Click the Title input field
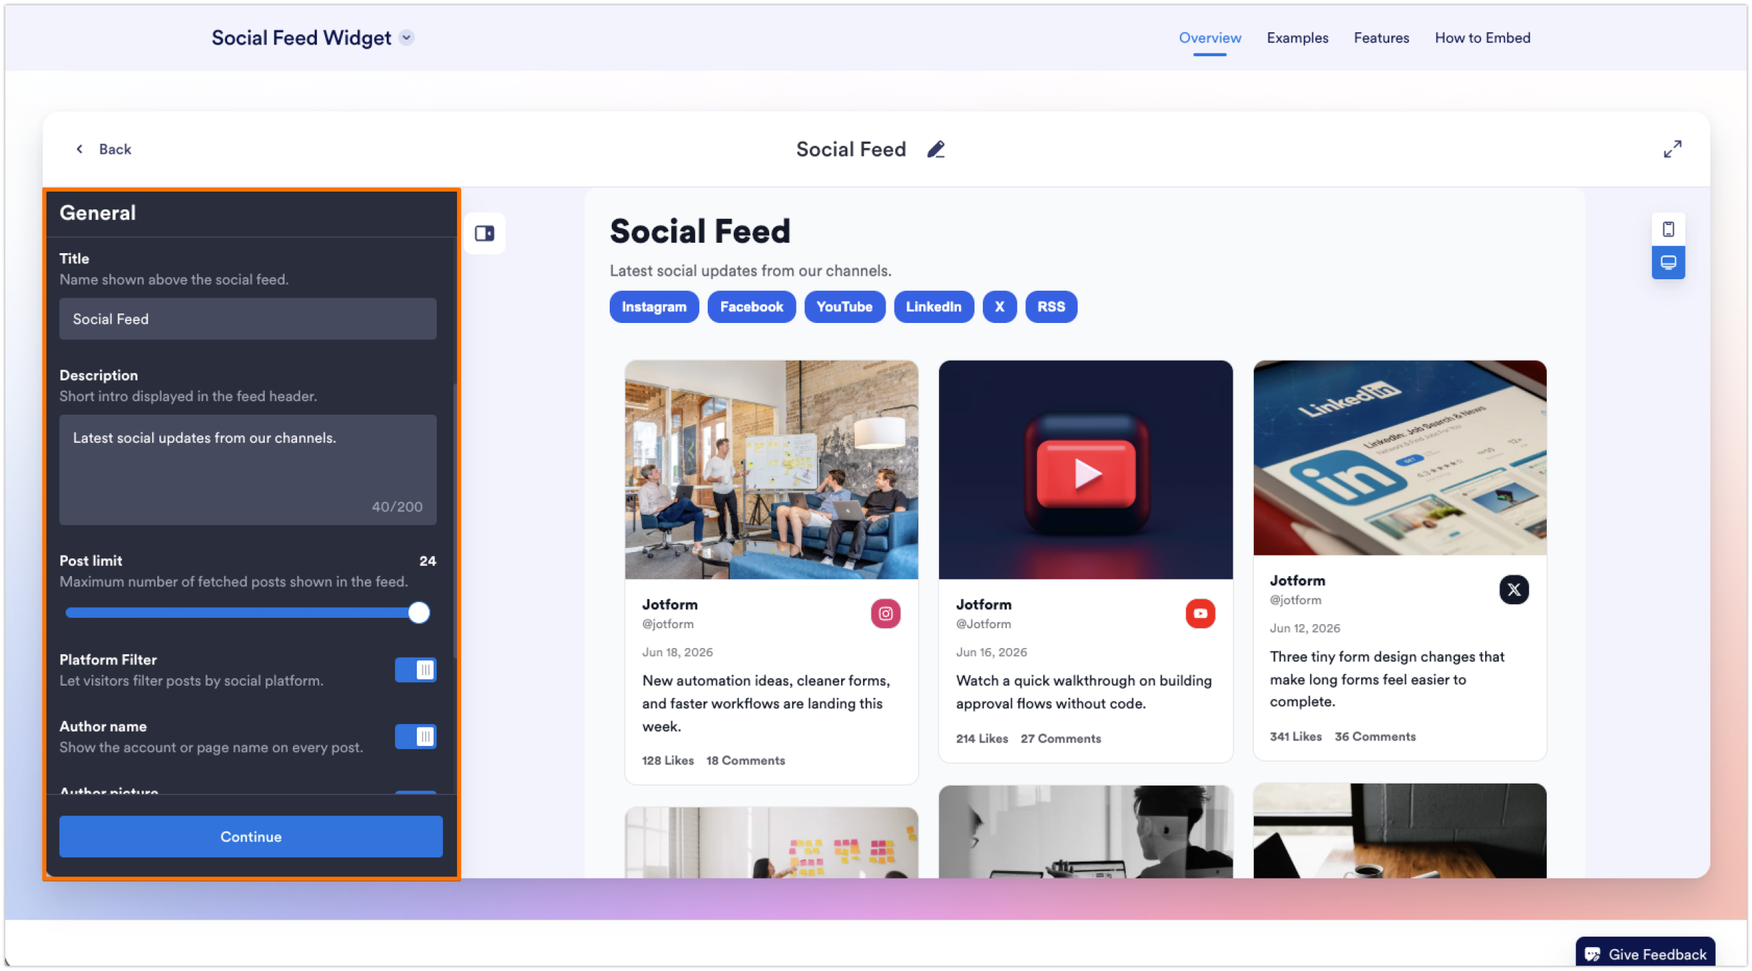 point(248,319)
